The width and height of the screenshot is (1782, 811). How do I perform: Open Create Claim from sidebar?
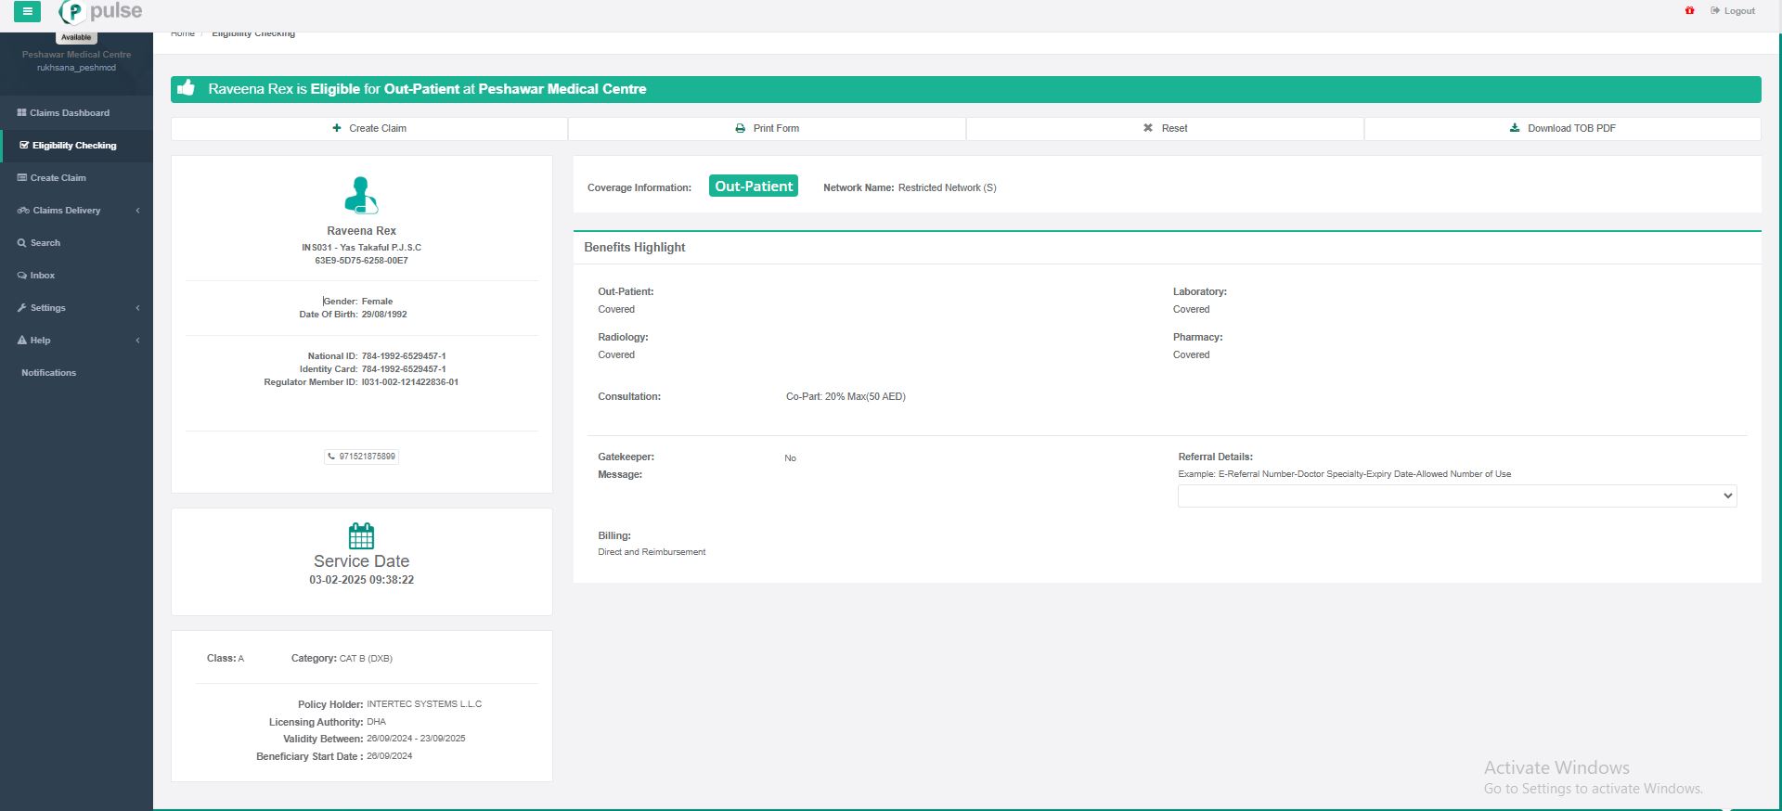tap(58, 178)
